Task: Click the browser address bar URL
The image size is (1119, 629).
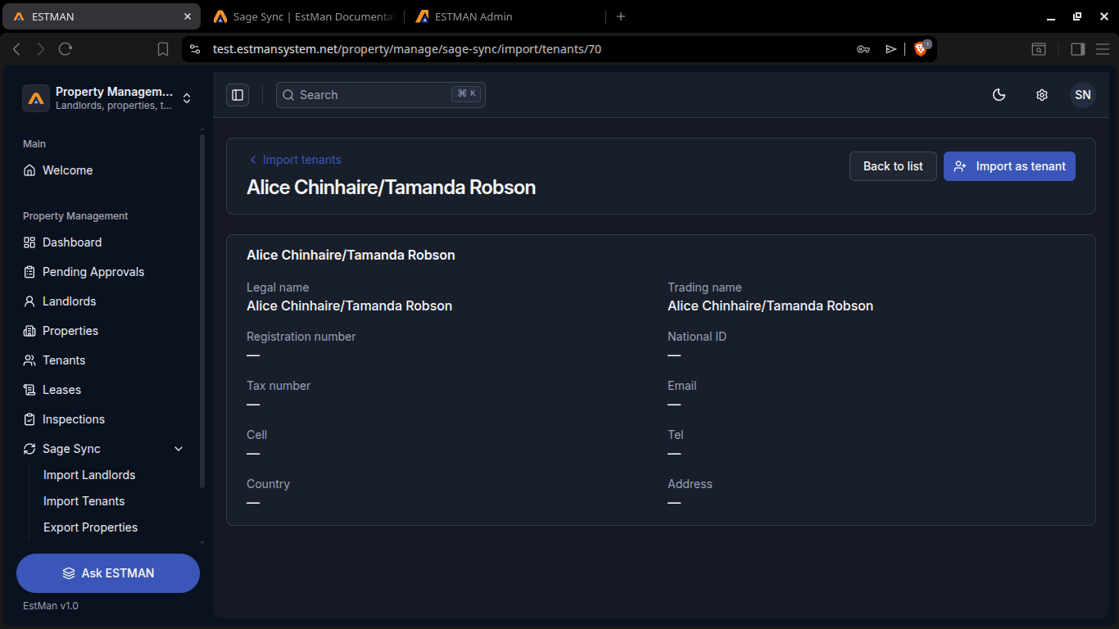Action: (407, 49)
